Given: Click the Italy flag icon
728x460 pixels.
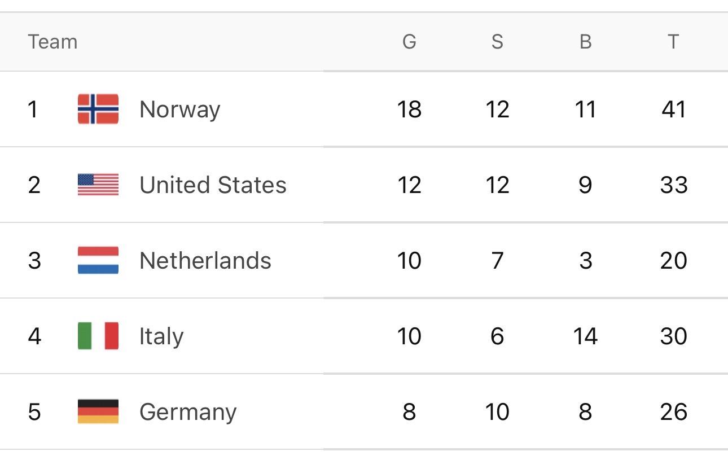Looking at the screenshot, I should [98, 336].
